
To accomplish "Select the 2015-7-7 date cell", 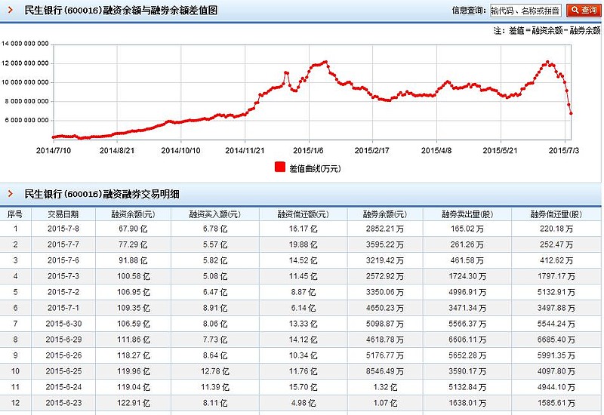I will click(x=63, y=244).
